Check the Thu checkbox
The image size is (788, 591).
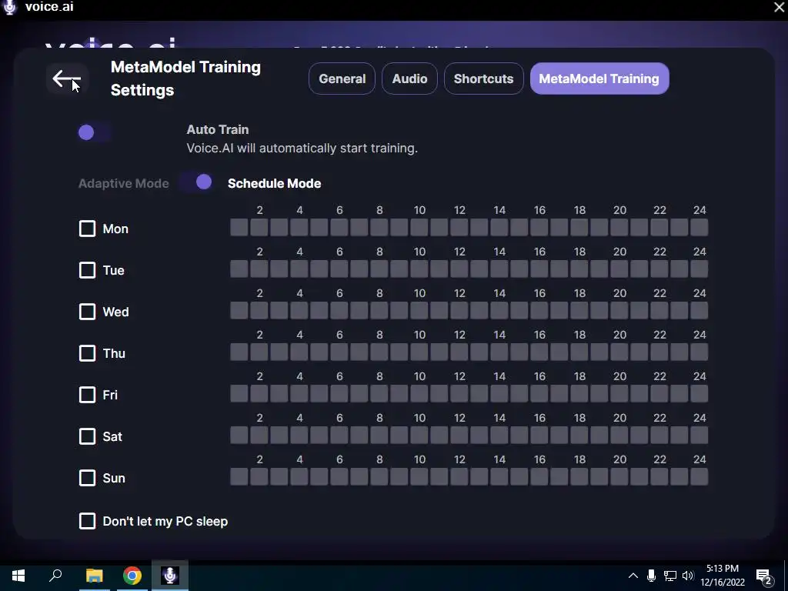tap(88, 353)
